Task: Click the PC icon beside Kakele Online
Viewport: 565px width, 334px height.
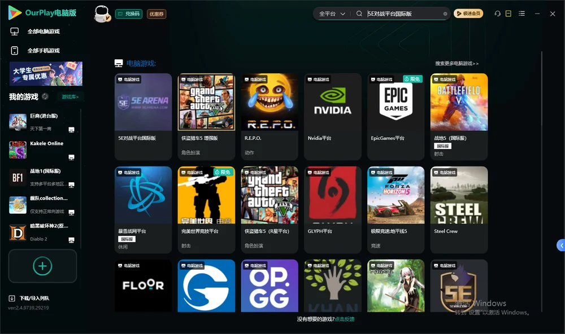Action: coord(71,157)
